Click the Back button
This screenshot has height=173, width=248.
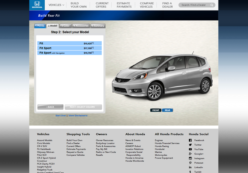pyautogui.click(x=50, y=107)
